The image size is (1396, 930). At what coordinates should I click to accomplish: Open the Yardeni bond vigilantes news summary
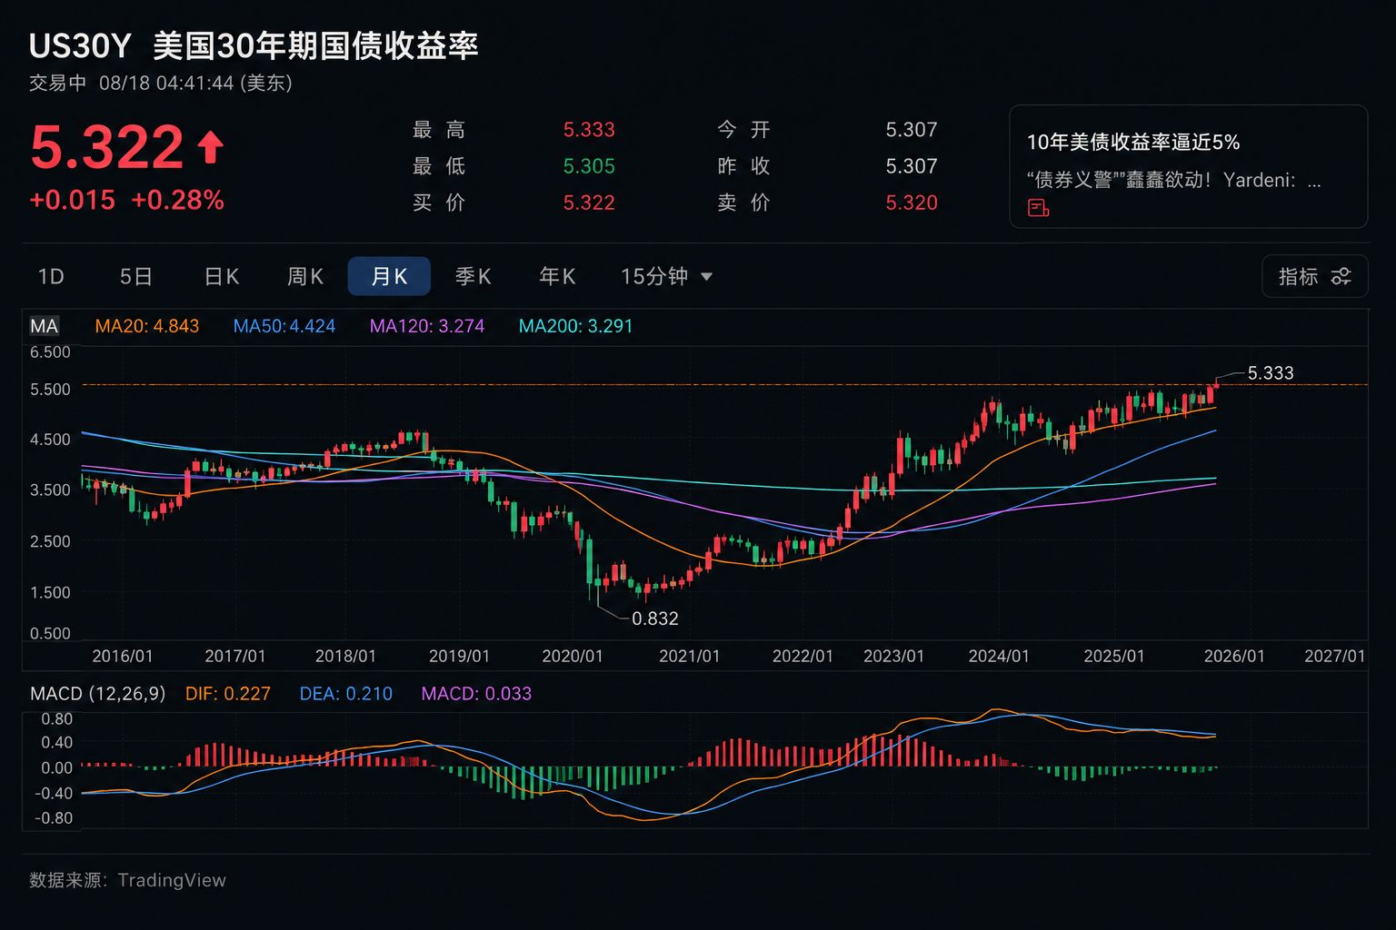click(1174, 180)
